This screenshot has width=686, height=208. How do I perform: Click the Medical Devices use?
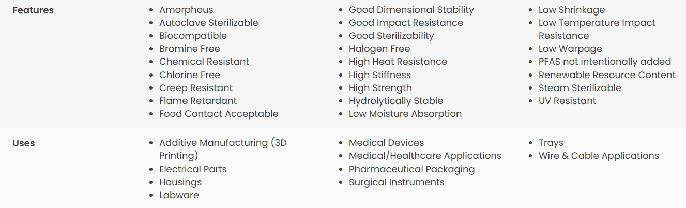[x=386, y=143]
